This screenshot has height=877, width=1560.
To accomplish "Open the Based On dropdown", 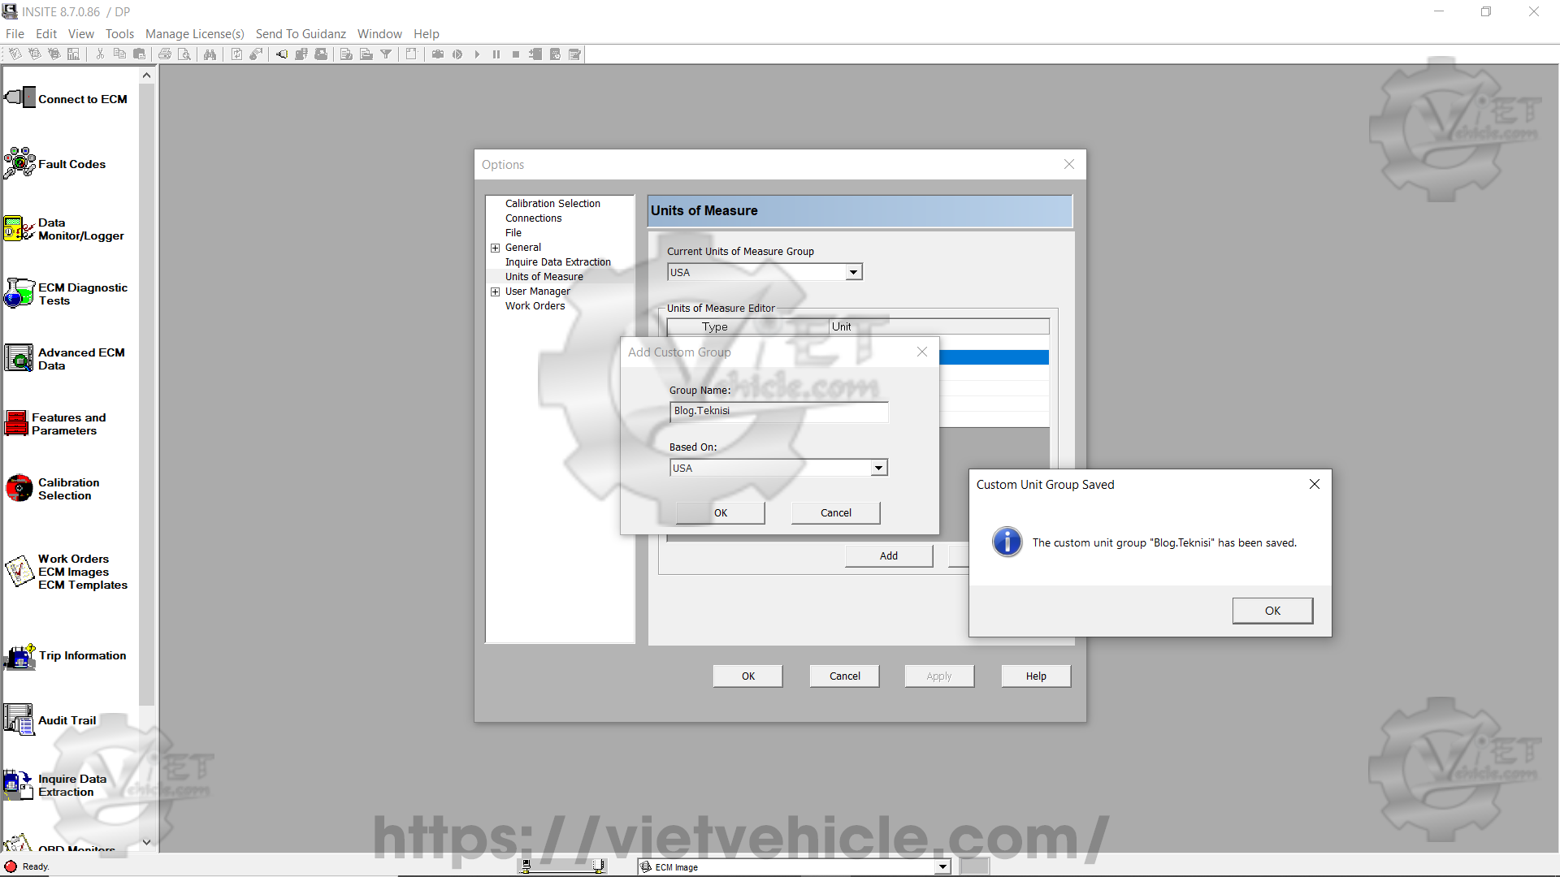I will (878, 468).
